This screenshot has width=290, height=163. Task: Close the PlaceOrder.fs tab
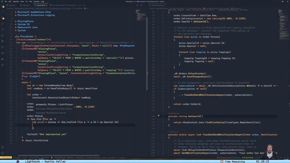(47, 5)
